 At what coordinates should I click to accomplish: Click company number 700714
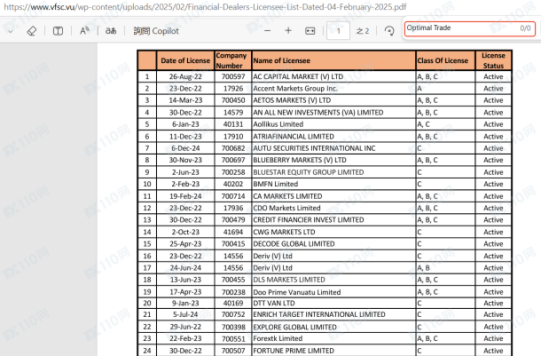coord(233,196)
